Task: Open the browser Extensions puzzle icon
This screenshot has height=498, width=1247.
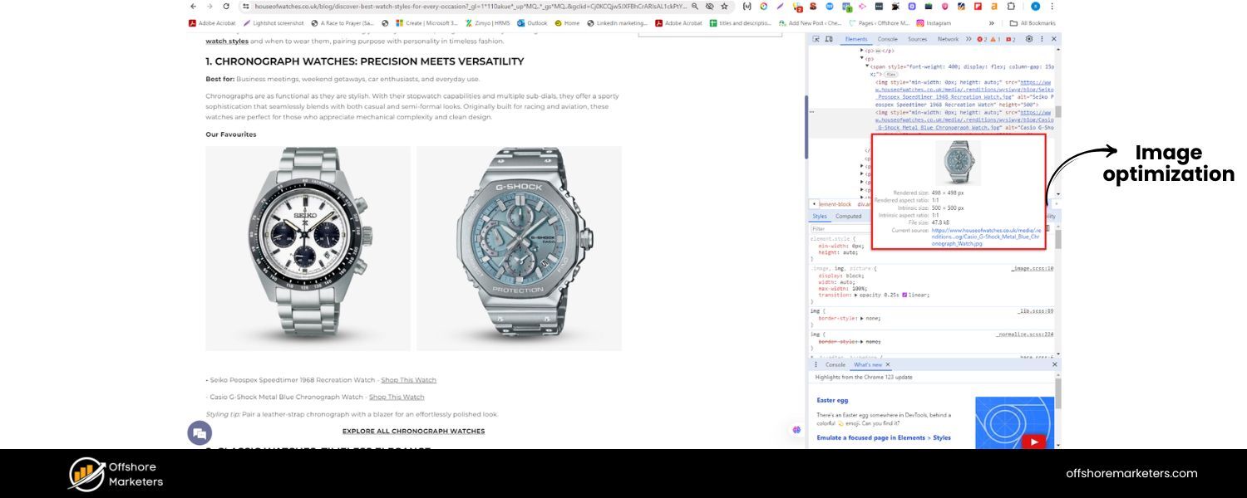Action: click(1012, 9)
